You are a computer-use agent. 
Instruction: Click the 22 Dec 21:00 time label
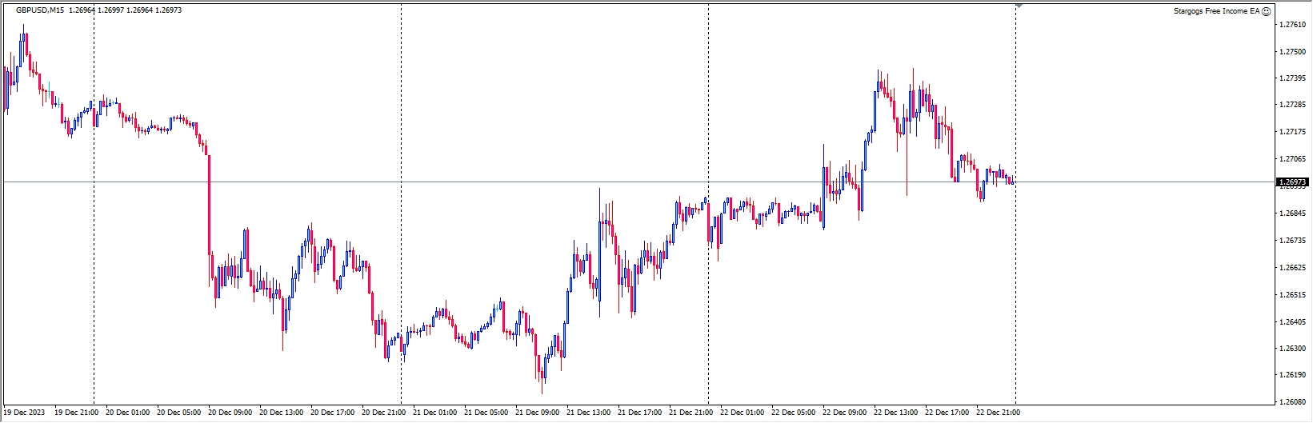(x=999, y=413)
